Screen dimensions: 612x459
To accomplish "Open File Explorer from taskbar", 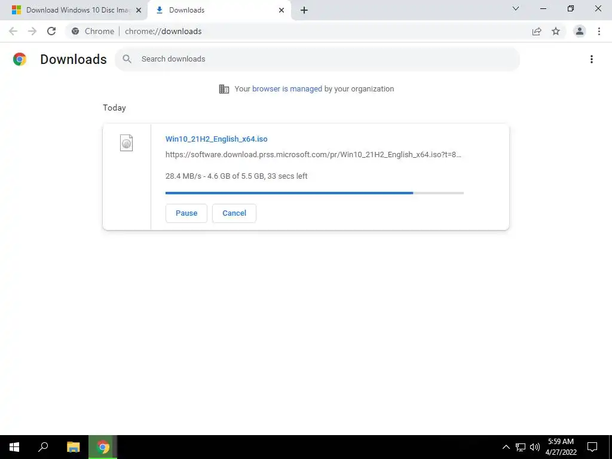I will tap(73, 447).
